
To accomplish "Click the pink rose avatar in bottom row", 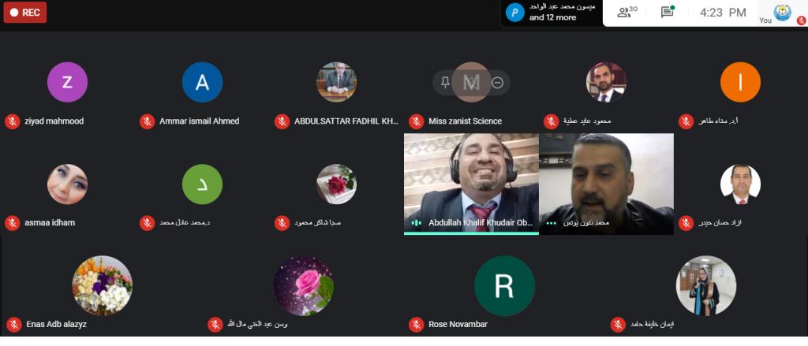I will pos(304,286).
